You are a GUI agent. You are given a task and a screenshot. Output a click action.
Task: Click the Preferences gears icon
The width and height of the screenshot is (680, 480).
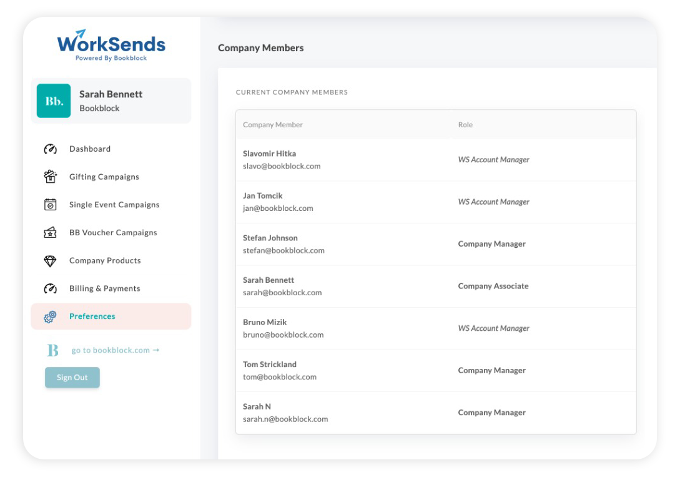pos(51,316)
